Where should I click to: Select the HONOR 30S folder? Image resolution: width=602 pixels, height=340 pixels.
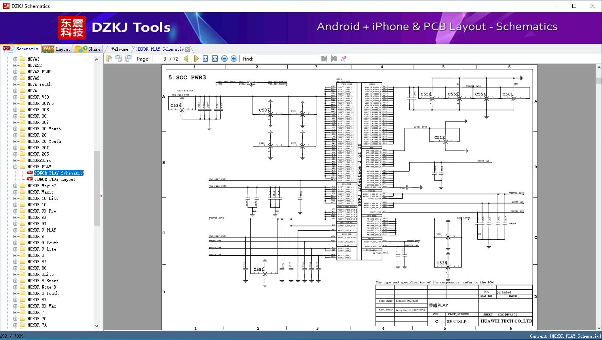point(38,110)
